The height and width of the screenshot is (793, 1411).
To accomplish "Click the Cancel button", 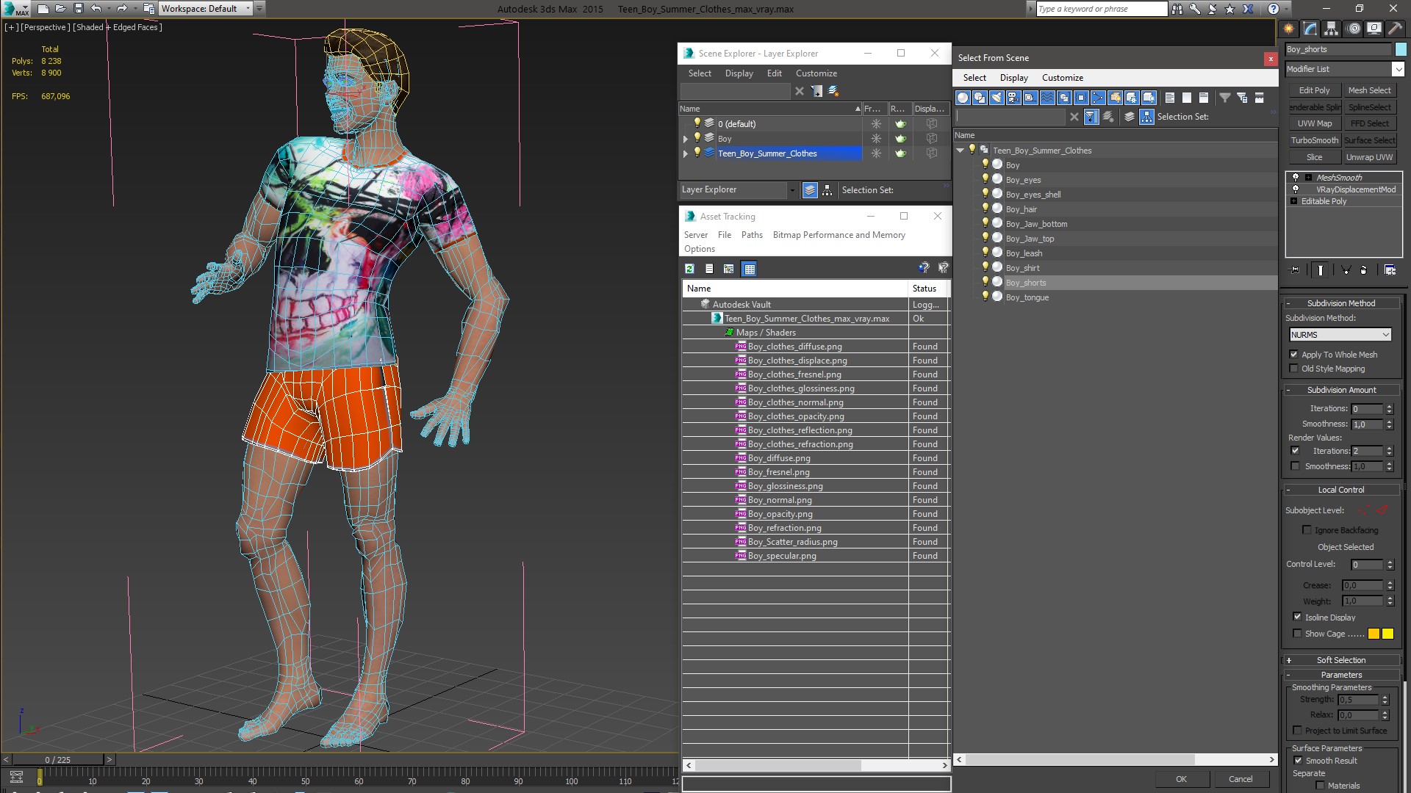I will coord(1240,779).
